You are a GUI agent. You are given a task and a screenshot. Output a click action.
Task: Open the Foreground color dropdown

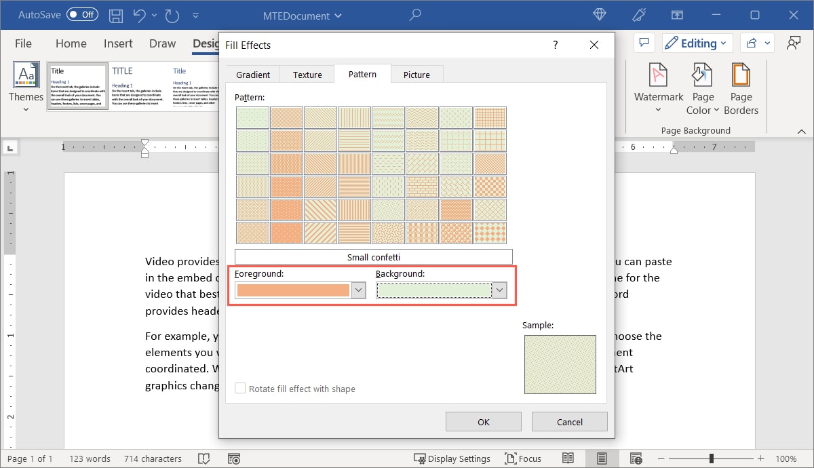[359, 290]
